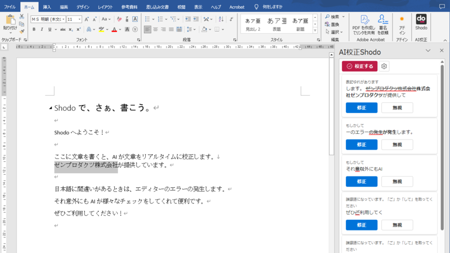Open the font name combo box

[48, 19]
